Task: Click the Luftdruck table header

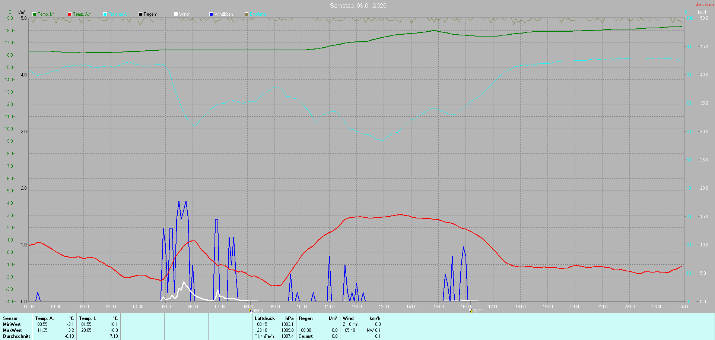Action: pyautogui.click(x=265, y=318)
